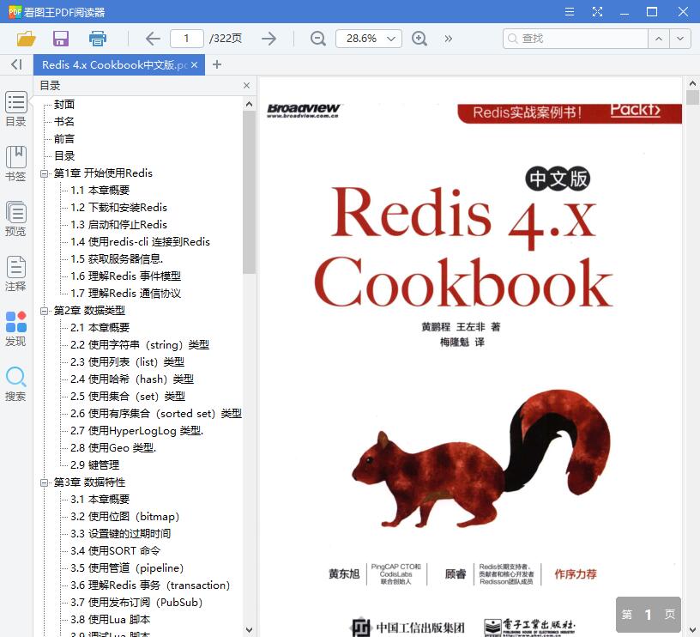Add a new tab with plus icon

pos(217,64)
